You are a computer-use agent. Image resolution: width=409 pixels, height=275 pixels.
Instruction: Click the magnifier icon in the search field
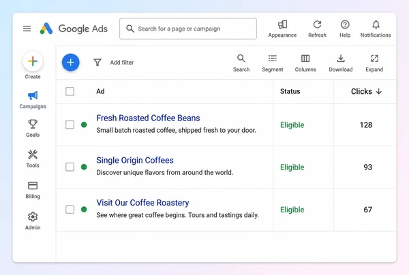[130, 29]
